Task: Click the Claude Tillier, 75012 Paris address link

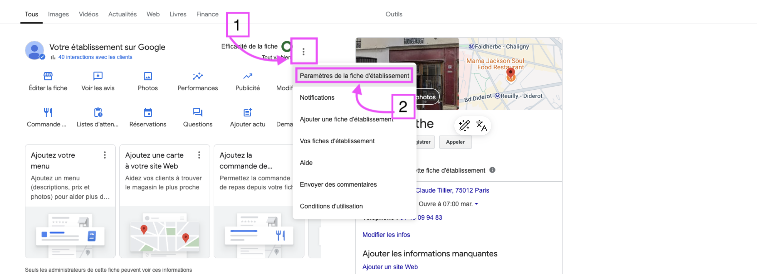Action: point(452,190)
